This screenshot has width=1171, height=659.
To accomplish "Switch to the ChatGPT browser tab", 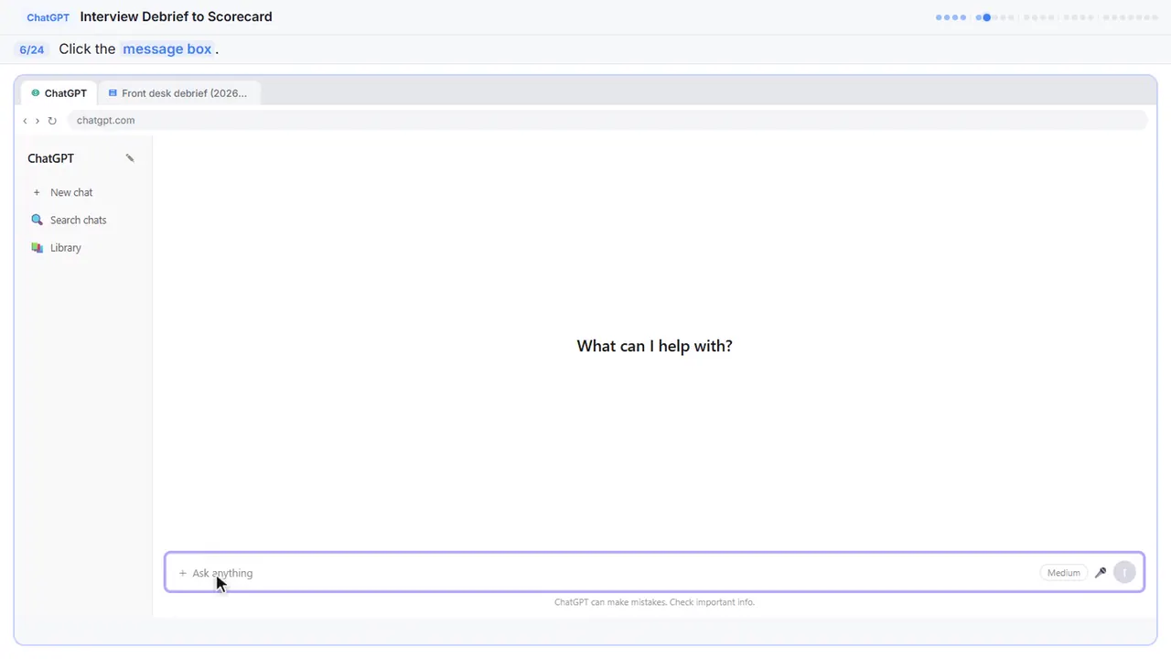I will pyautogui.click(x=59, y=92).
